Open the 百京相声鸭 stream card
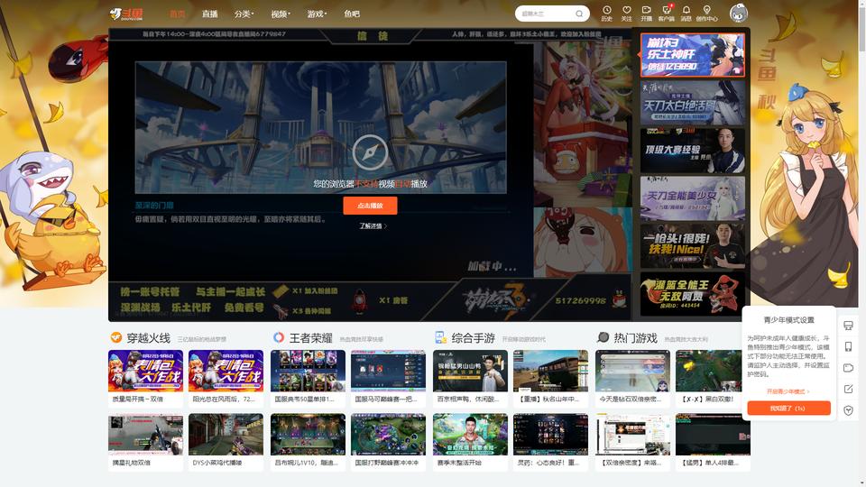 pyautogui.click(x=470, y=378)
